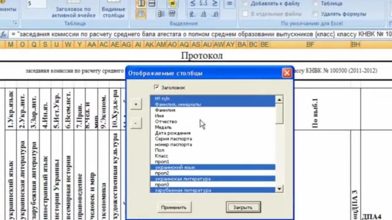
Task: Select the номер паспорта list item
Action: (213, 145)
